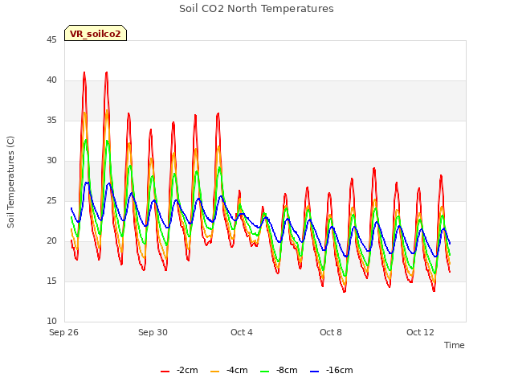Click the chart title Soil CO2 North Temperatures
Image resolution: width=514 pixels, height=386 pixels.
tap(256, 9)
